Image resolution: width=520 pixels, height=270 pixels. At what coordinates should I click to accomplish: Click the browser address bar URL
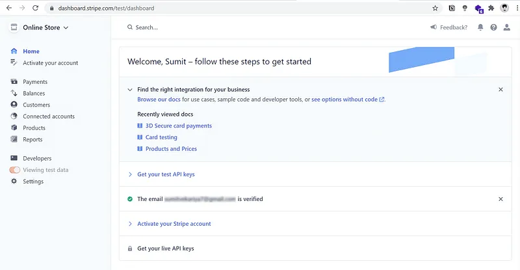pos(106,8)
